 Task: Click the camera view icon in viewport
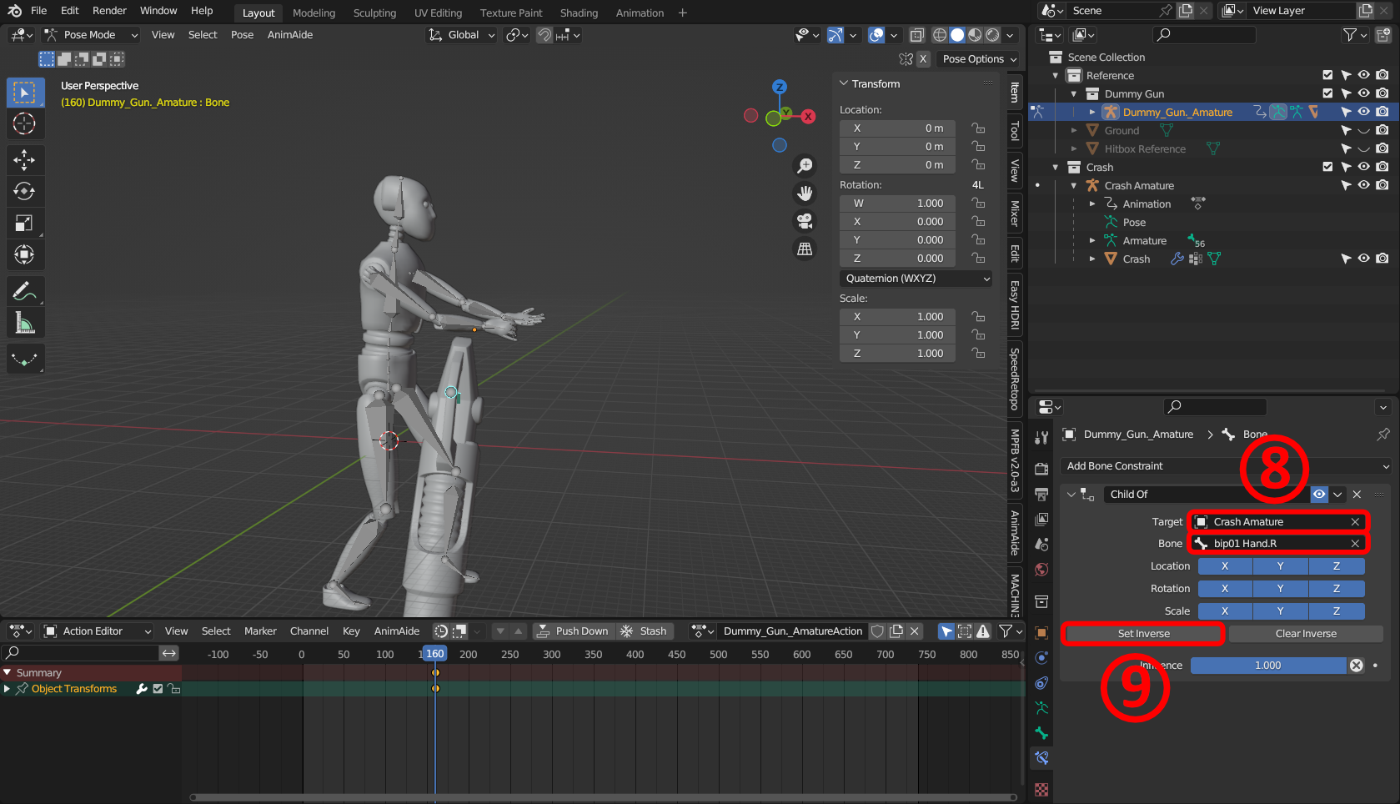(805, 221)
